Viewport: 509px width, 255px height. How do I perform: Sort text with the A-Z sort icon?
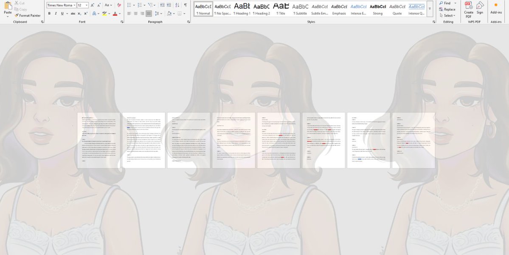coord(177,5)
